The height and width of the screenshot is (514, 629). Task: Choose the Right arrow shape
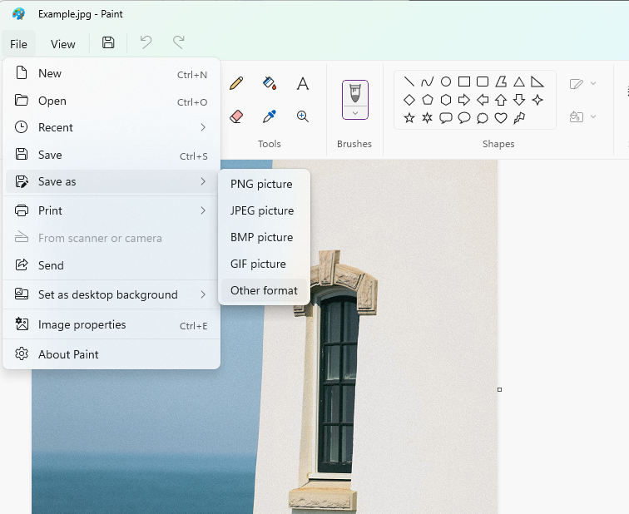464,100
